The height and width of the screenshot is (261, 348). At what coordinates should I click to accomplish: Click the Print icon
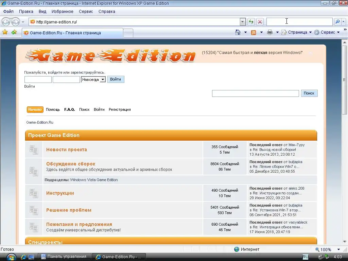click(269, 32)
